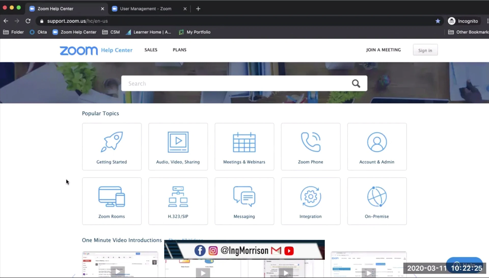
Task: Expand the CSM bookmarks folder
Action: click(x=111, y=32)
